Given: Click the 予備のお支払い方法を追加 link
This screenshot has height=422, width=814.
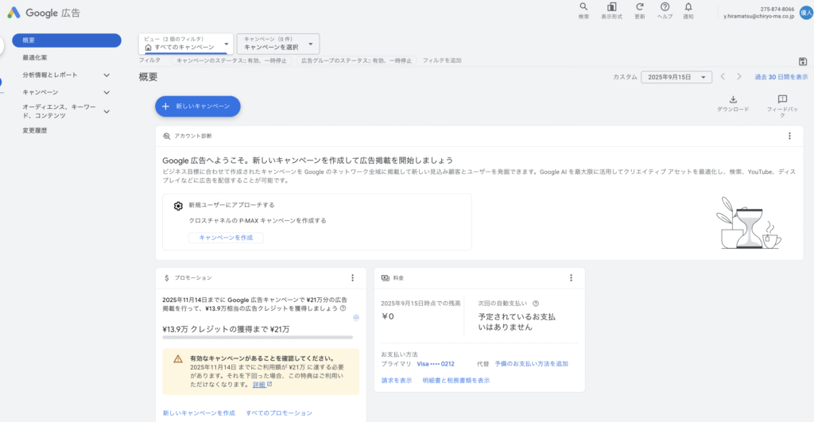Looking at the screenshot, I should pyautogui.click(x=531, y=364).
